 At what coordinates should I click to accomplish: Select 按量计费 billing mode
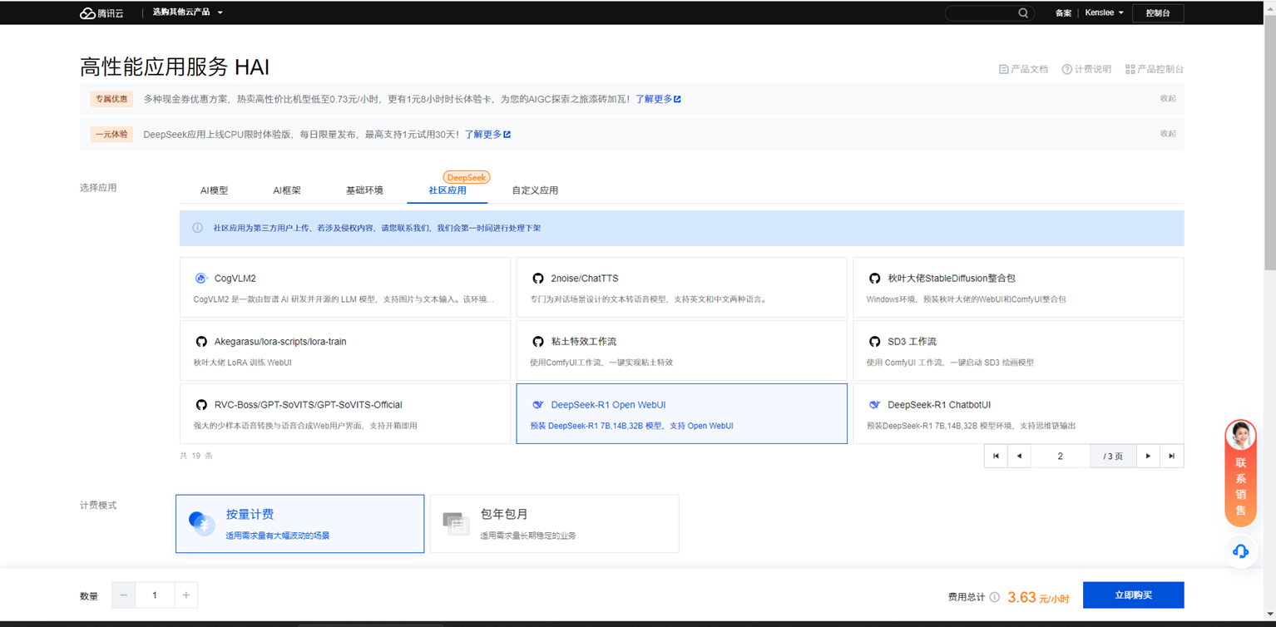(x=299, y=524)
